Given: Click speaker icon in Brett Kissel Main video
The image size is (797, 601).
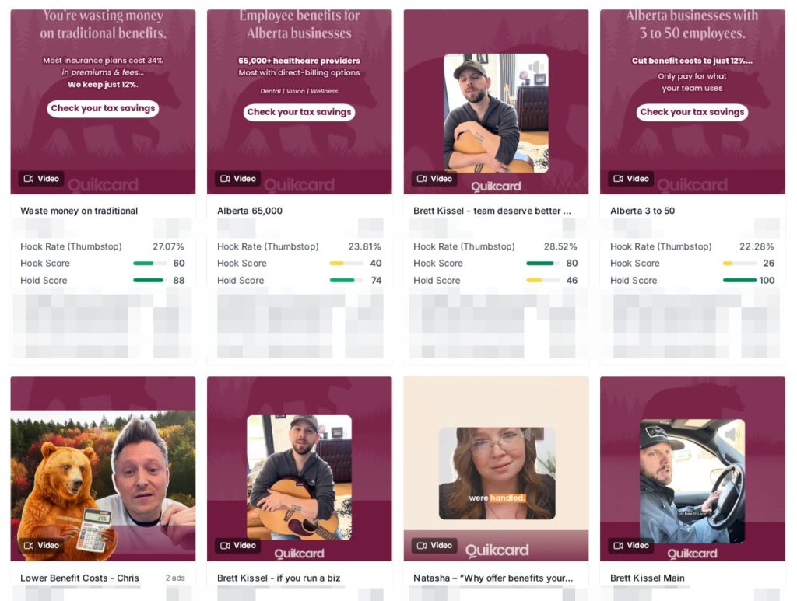Looking at the screenshot, I should pos(732,433).
